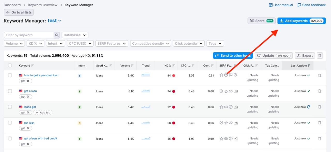Viewport: 331px width, 152px height.
Task: Open the SERP Features filter dropdown
Action: tap(112, 44)
